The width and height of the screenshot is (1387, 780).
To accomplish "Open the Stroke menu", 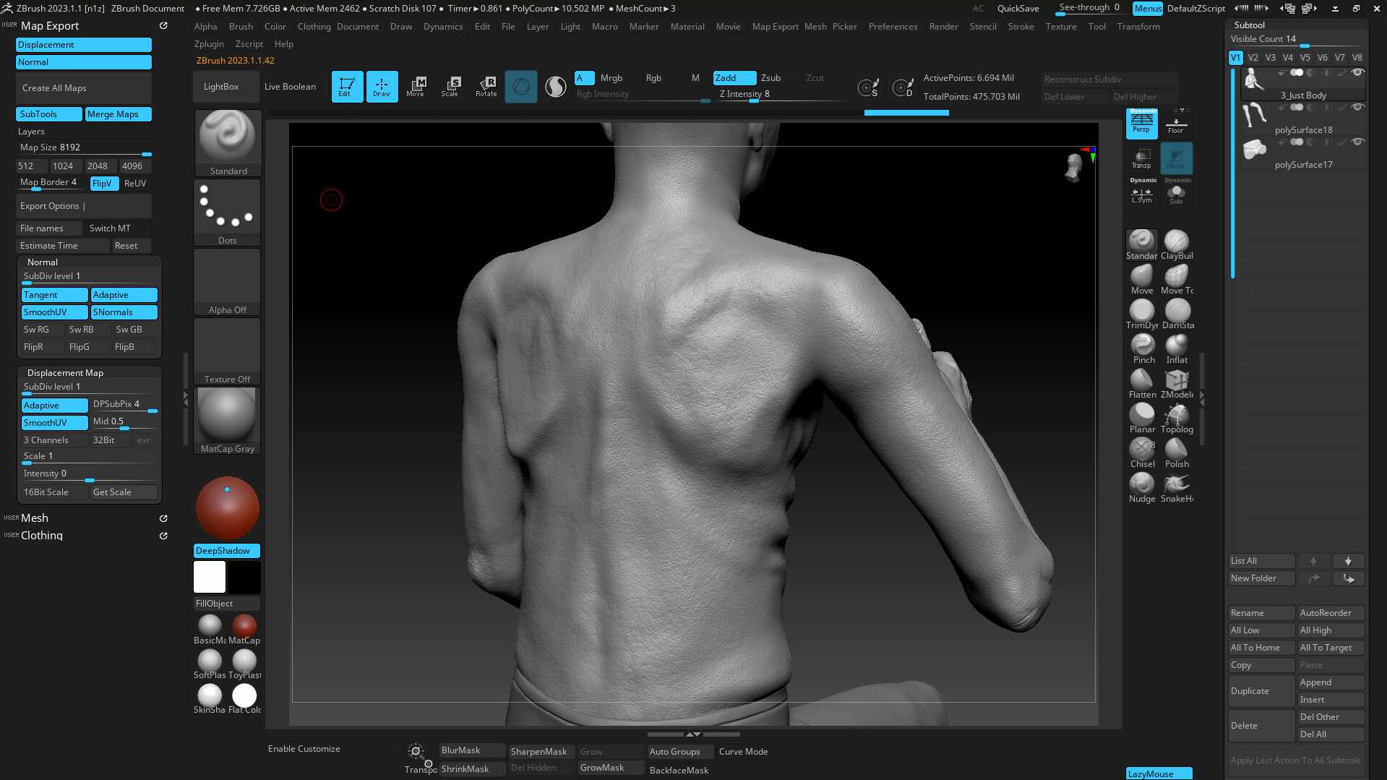I will (1021, 27).
